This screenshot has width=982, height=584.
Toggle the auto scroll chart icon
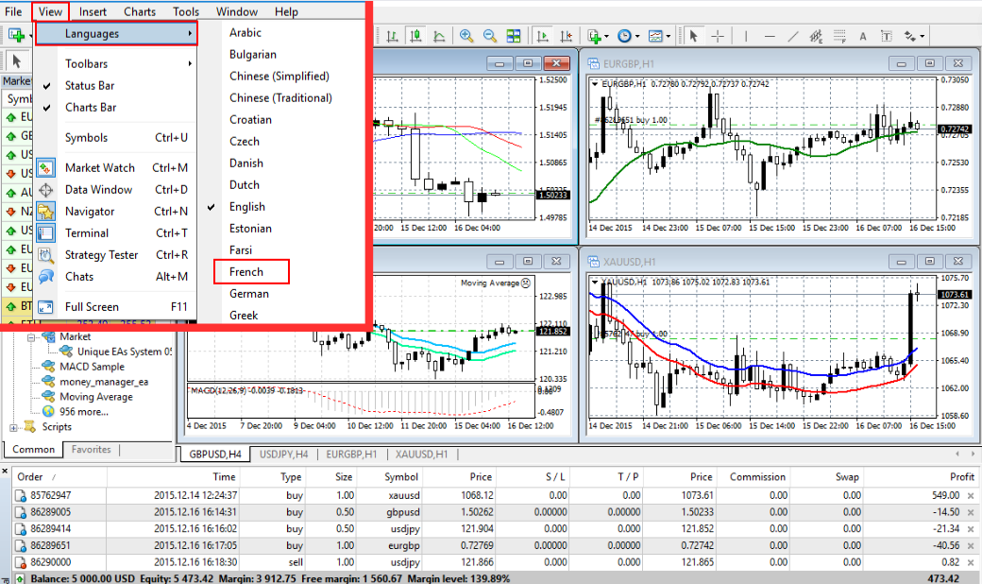click(542, 36)
